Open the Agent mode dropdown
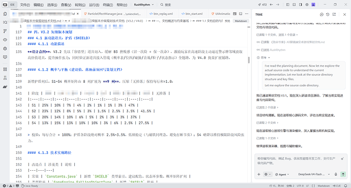351x188 pixels. [282, 174]
